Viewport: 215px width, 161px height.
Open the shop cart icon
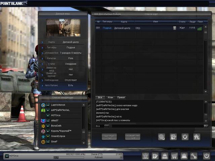pos(174,156)
